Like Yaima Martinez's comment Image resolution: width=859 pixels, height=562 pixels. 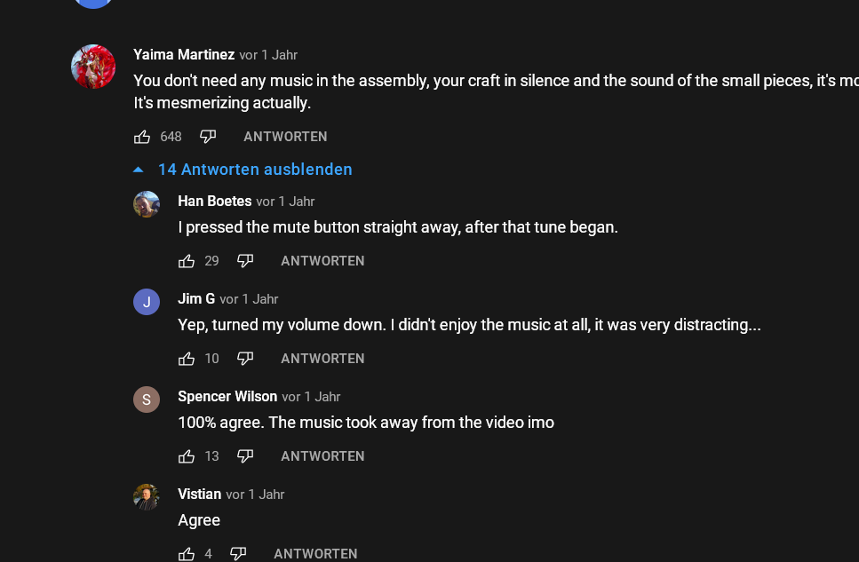tap(142, 137)
